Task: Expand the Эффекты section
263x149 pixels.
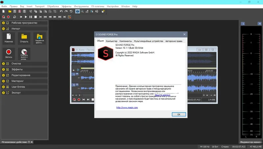Action: click(x=3, y=69)
